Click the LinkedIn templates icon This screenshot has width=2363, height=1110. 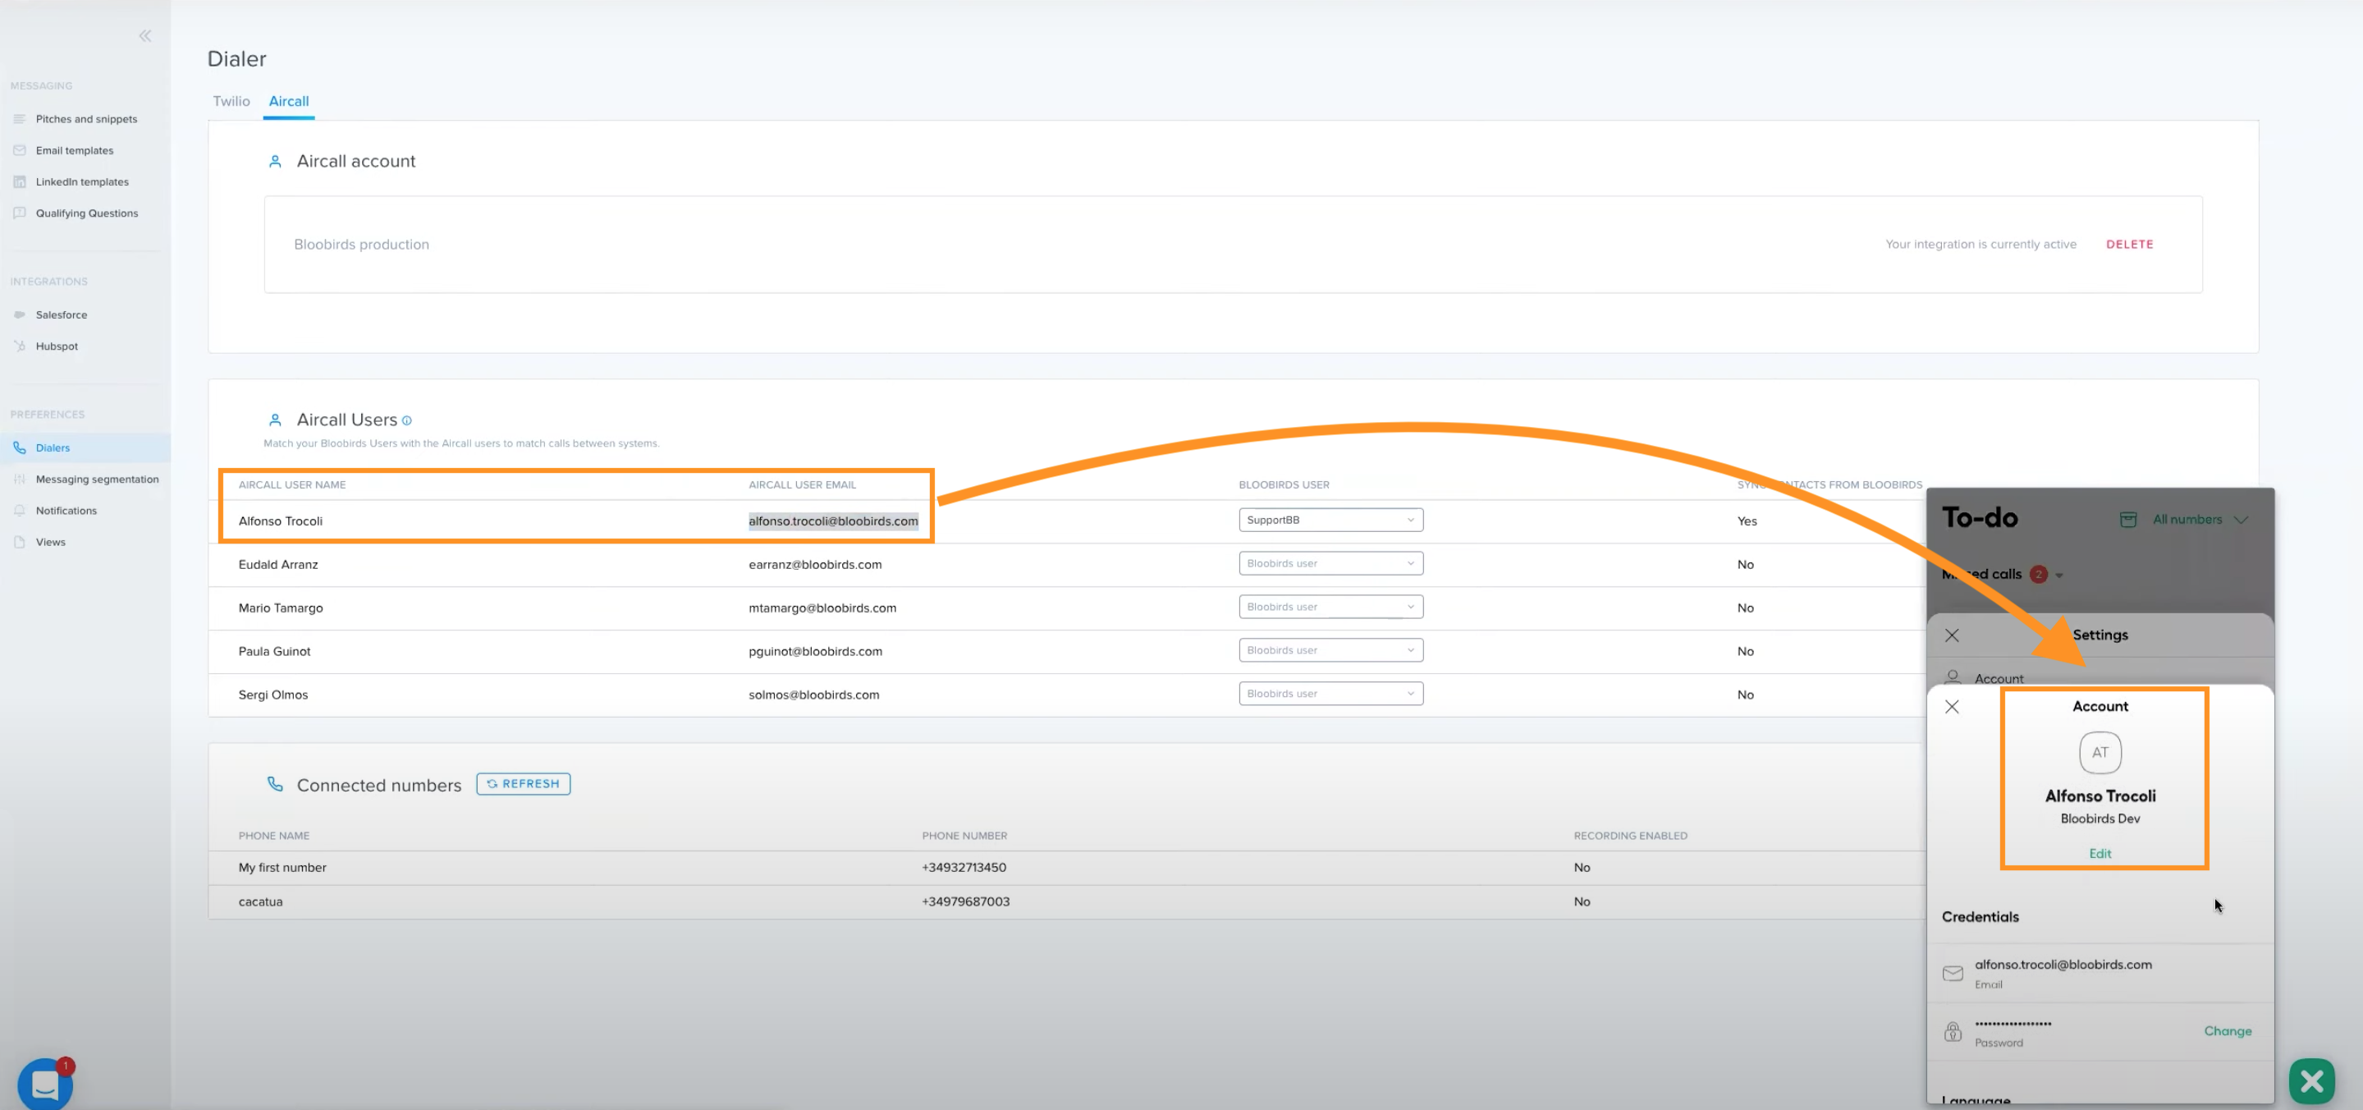coord(19,181)
